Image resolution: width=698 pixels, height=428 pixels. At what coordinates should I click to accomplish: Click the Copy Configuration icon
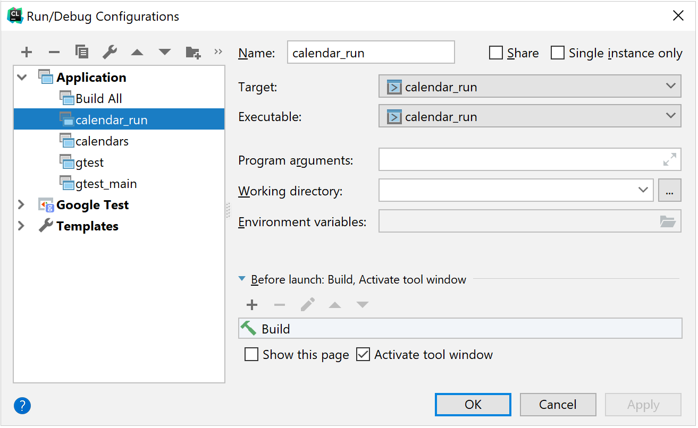(x=82, y=52)
